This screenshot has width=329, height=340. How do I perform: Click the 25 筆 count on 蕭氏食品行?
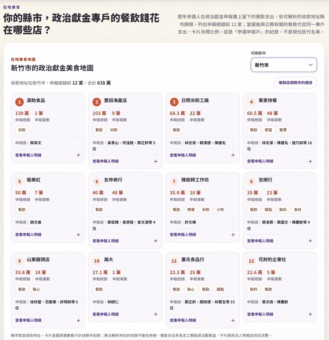(195, 272)
